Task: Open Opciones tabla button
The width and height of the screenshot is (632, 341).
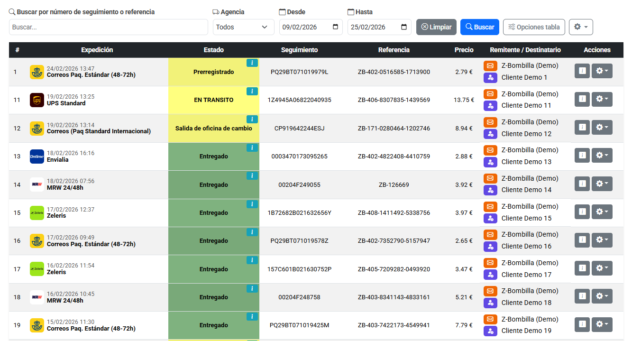Action: (x=534, y=27)
